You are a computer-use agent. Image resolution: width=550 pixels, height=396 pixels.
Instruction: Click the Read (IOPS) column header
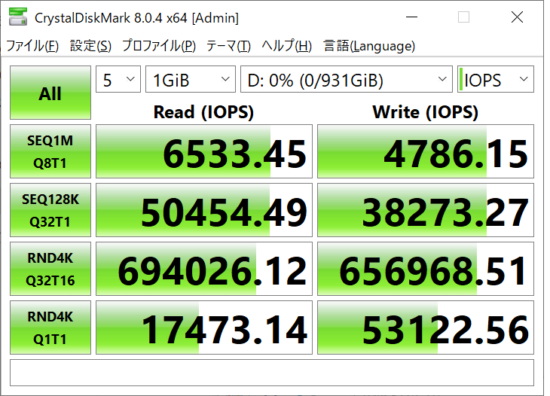point(203,112)
